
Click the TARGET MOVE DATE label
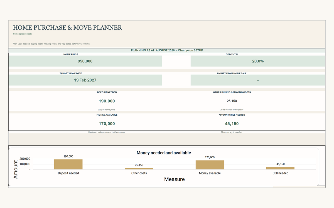[x=71, y=73]
